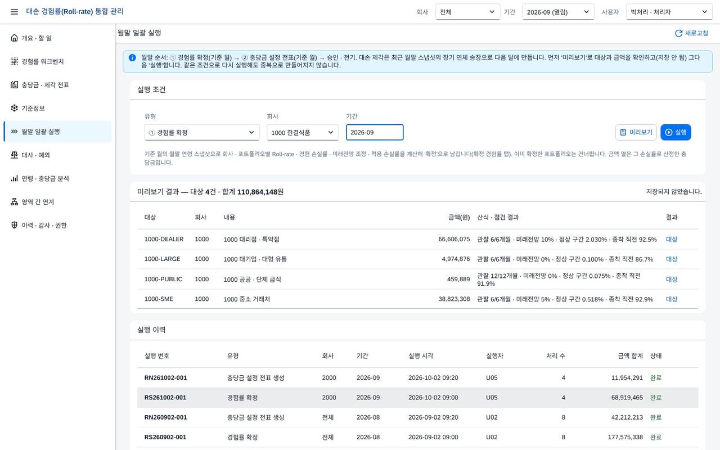Click the double-chevron icon beside 월말 일괄 실행
This screenshot has width=720, height=450.
coord(15,132)
